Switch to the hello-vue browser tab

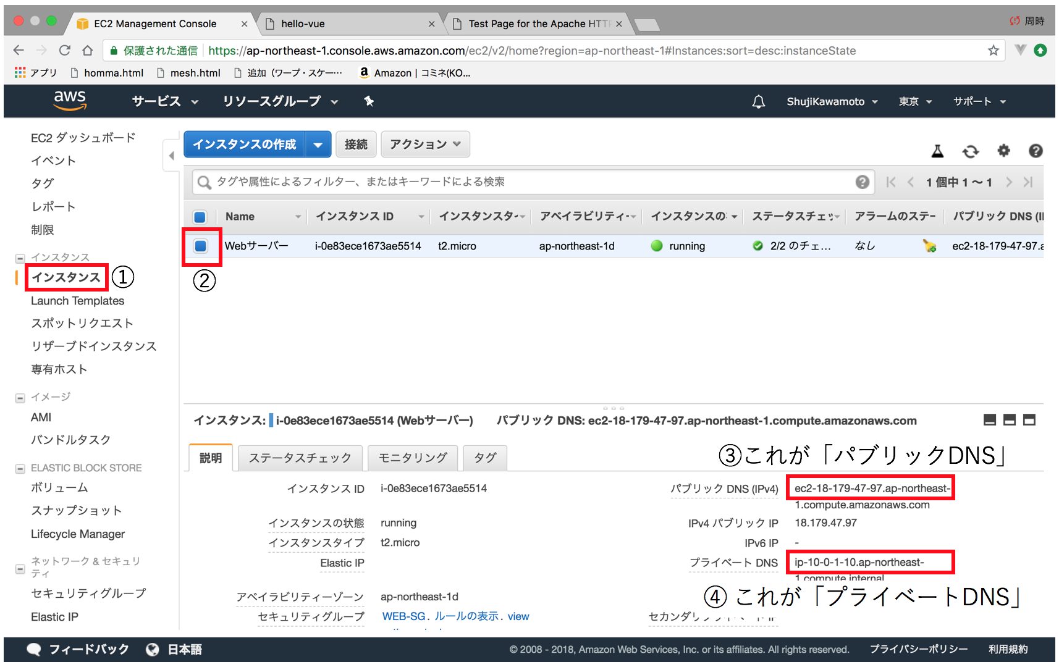(x=349, y=23)
